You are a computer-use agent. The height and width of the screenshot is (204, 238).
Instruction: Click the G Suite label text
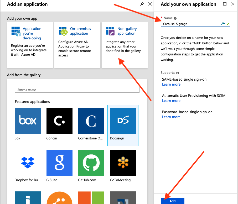tap(52, 180)
